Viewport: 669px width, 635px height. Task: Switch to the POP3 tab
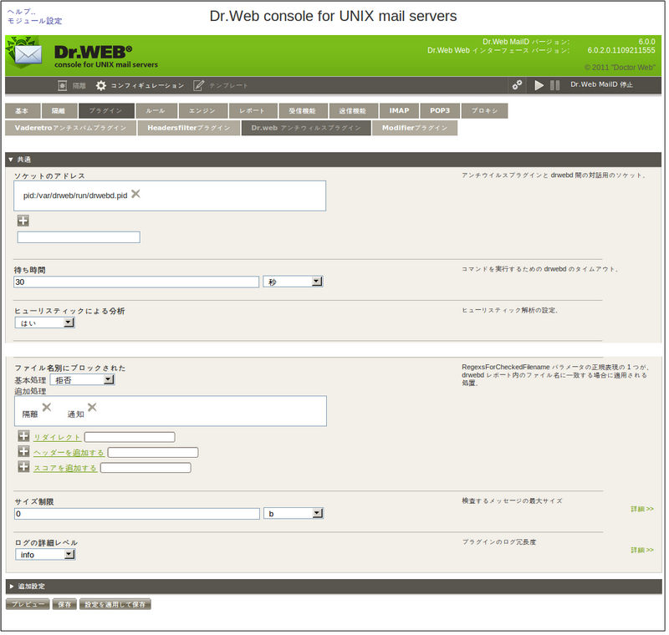[x=440, y=111]
